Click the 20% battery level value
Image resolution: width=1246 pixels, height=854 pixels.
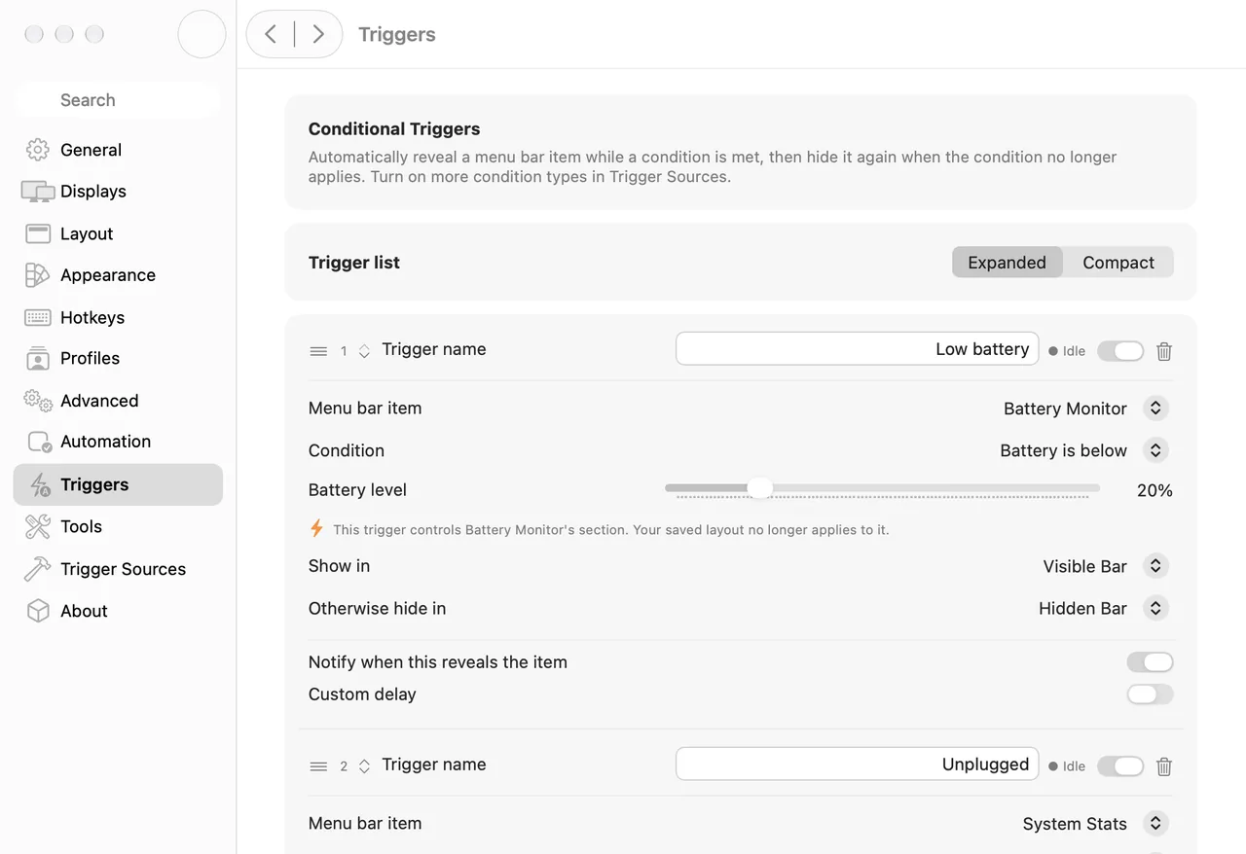point(1154,490)
